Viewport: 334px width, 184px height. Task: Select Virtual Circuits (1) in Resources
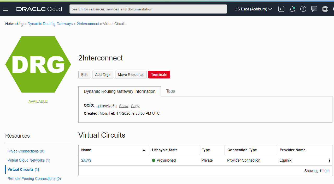click(23, 169)
